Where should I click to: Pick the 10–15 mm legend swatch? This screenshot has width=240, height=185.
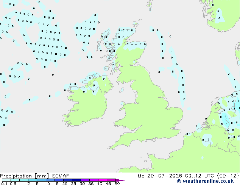(50, 180)
